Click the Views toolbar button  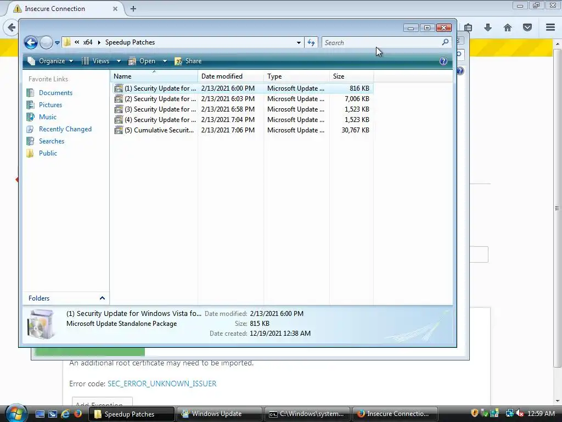coord(95,61)
